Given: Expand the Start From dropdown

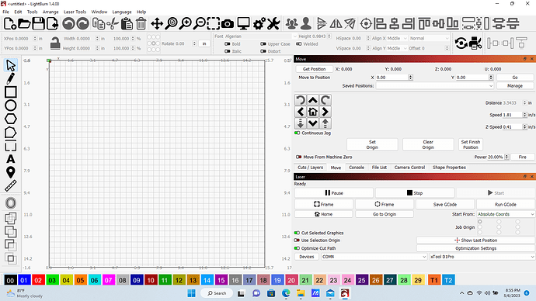Looking at the screenshot, I should coord(506,214).
